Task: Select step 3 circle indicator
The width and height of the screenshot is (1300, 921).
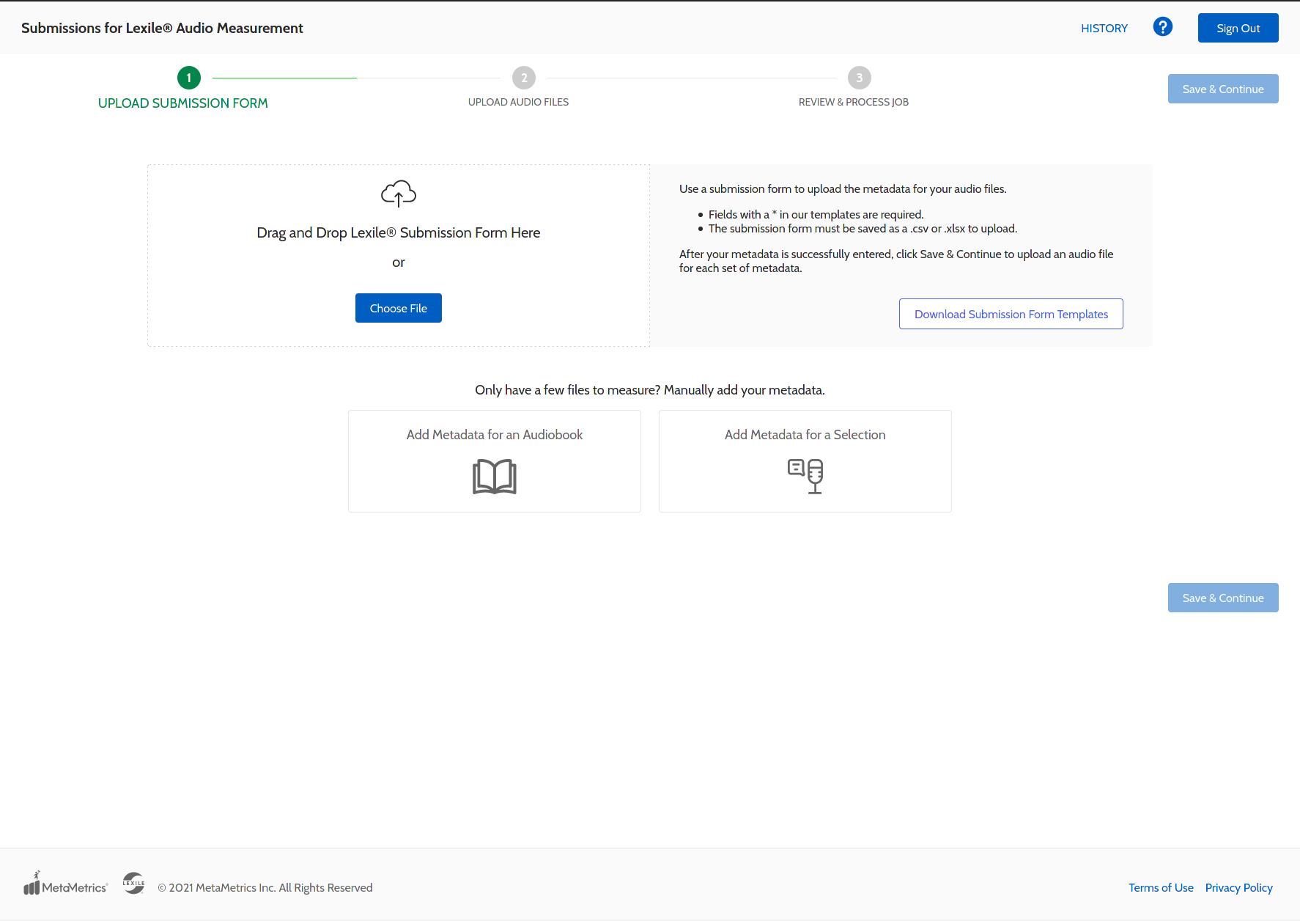Action: (860, 78)
